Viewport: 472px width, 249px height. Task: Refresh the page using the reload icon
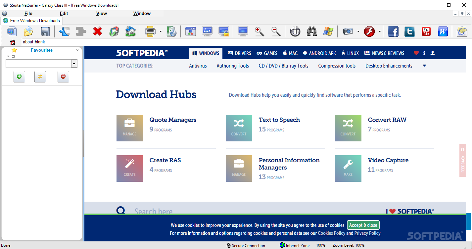click(x=114, y=32)
